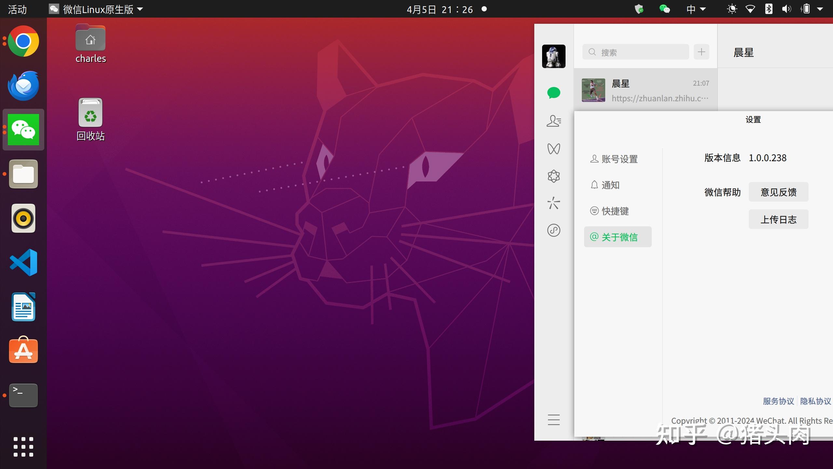Expand the system status menu arrow
The width and height of the screenshot is (833, 469).
820,9
